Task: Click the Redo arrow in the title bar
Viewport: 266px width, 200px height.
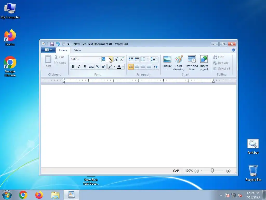Action: [63, 44]
